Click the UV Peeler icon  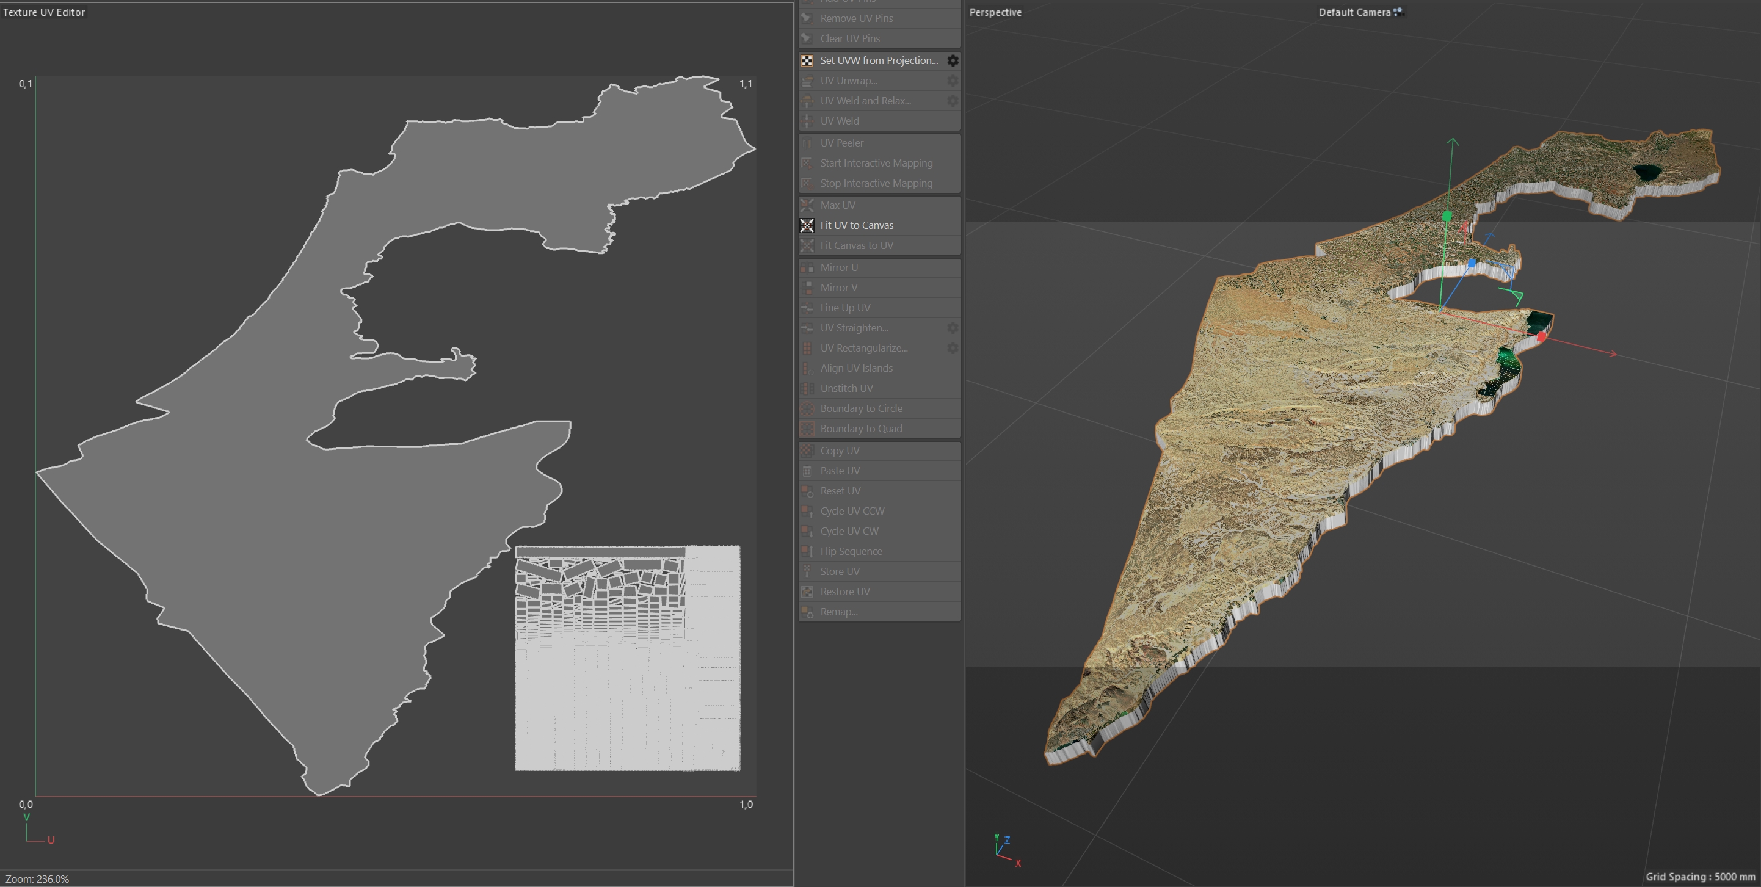[807, 143]
